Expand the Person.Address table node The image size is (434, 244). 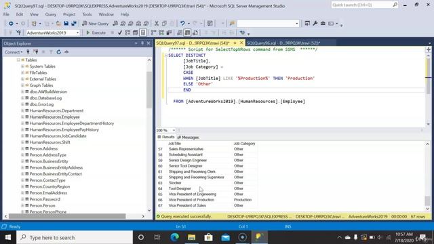coord(22,148)
